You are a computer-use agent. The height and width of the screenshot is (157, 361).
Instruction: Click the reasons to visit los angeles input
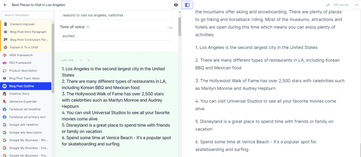(x=116, y=15)
